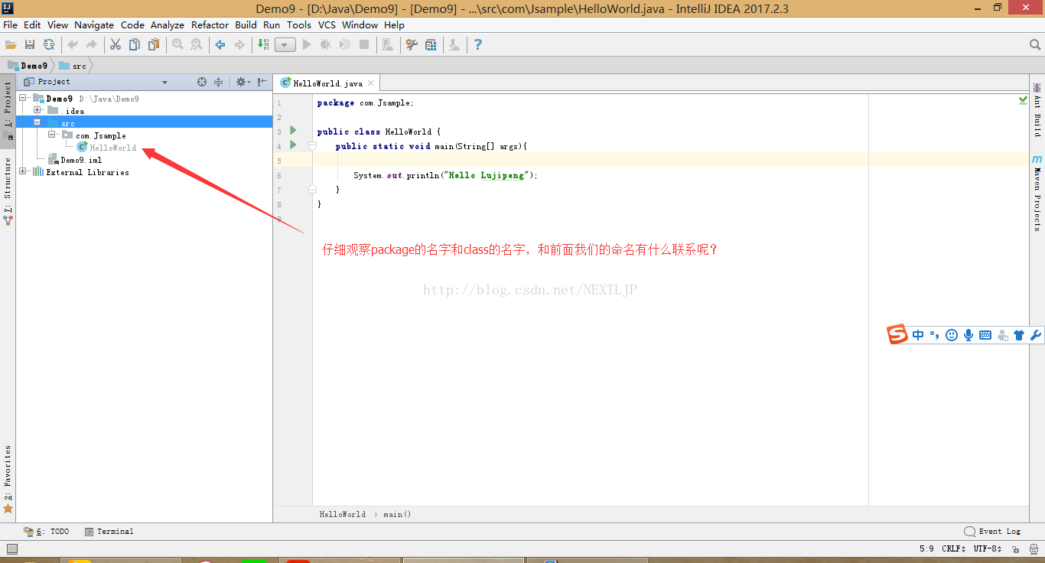
Task: Close the HelloWorld.java tab
Action: [x=371, y=83]
